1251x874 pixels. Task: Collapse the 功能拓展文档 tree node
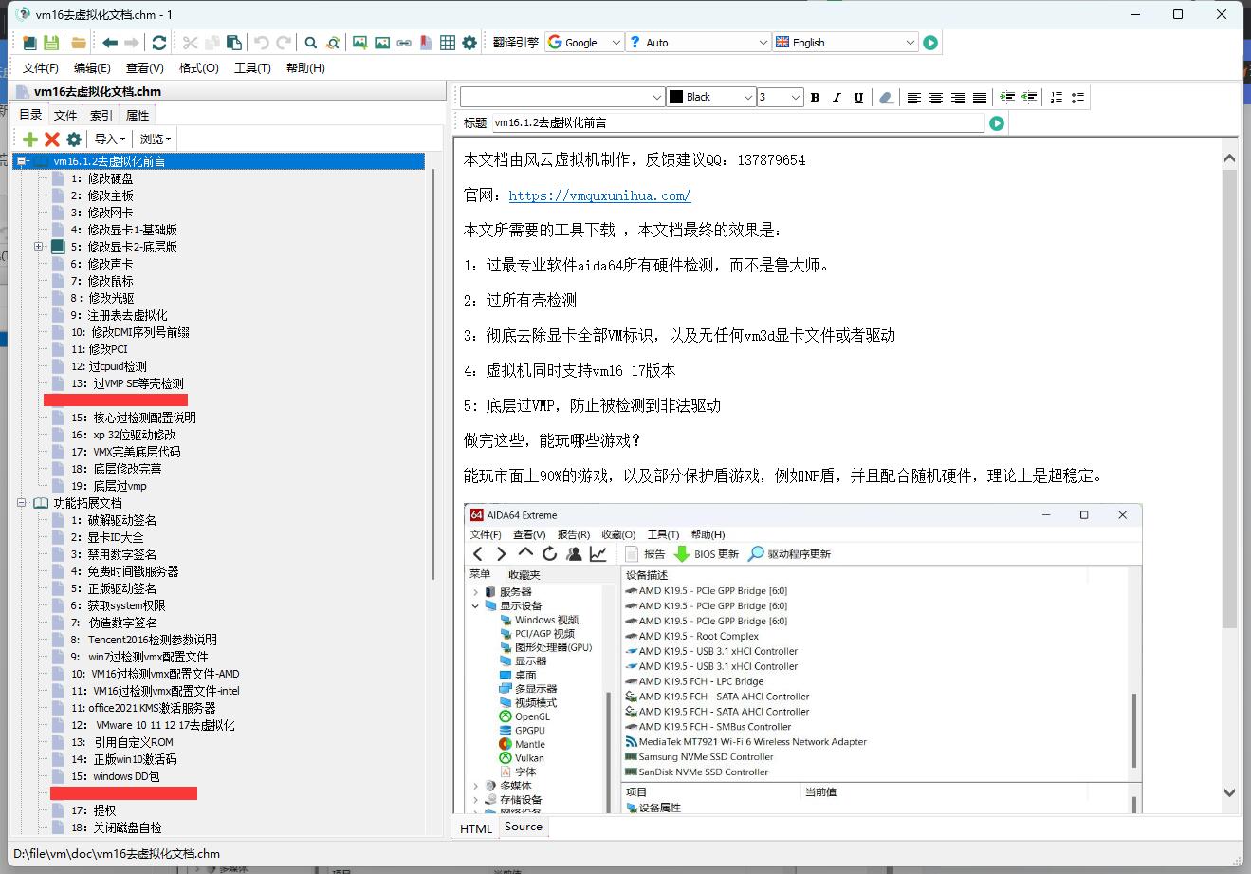pyautogui.click(x=22, y=503)
